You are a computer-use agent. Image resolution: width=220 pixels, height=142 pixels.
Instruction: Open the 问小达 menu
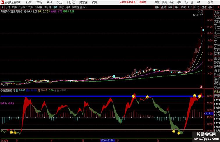pos(71,2)
